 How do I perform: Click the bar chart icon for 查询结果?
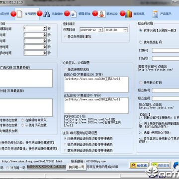coord(128,14)
